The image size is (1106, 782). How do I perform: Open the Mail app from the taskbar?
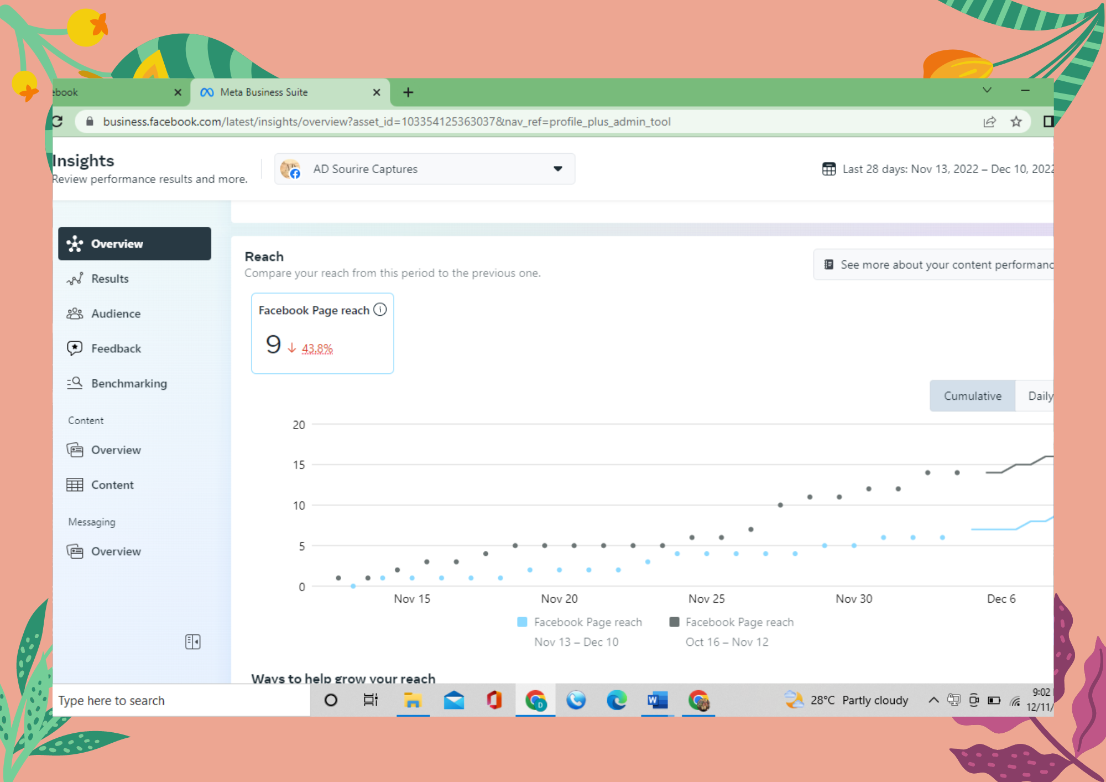point(454,700)
